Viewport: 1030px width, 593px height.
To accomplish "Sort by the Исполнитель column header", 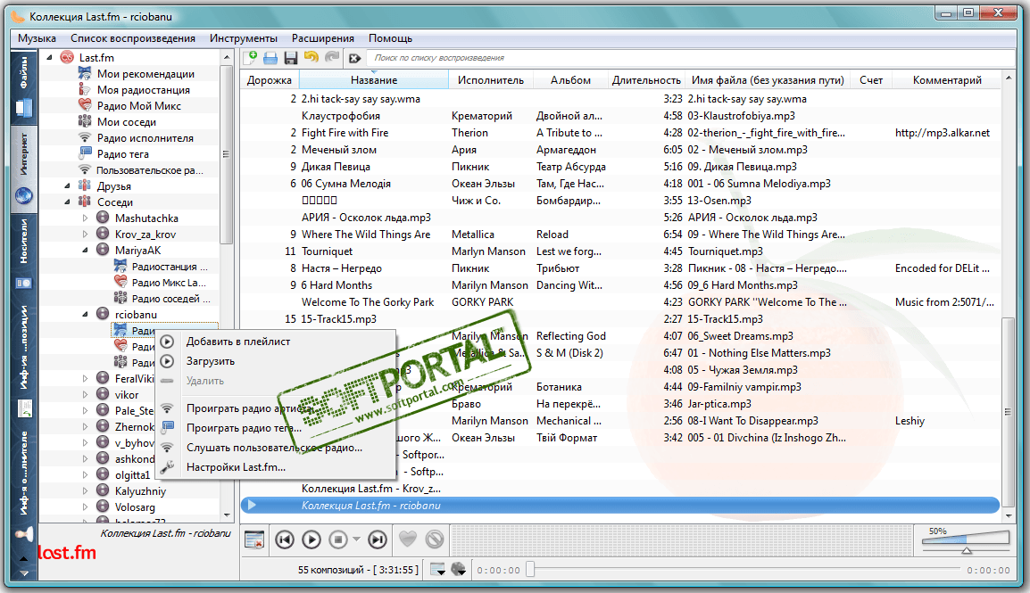I will tap(491, 80).
